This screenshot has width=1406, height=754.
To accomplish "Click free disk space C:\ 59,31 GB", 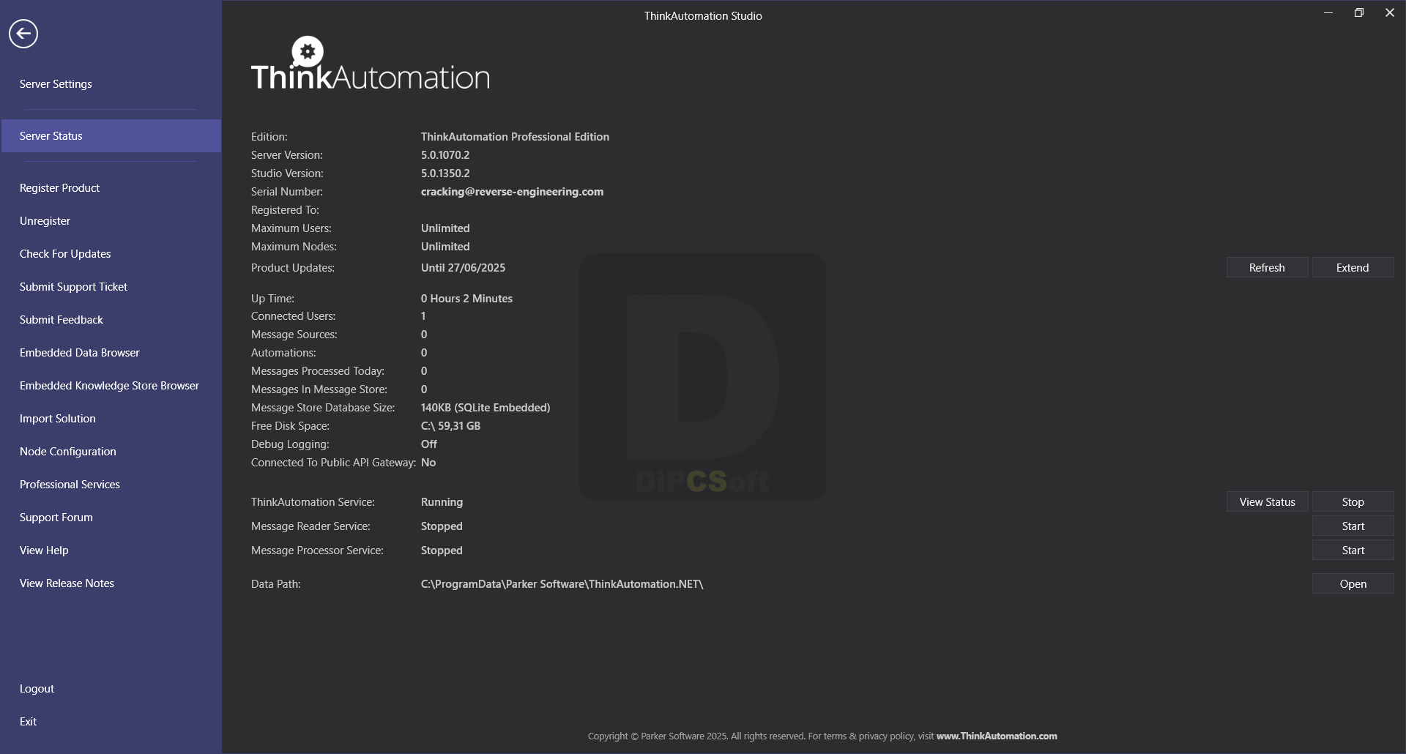I will [x=450, y=426].
